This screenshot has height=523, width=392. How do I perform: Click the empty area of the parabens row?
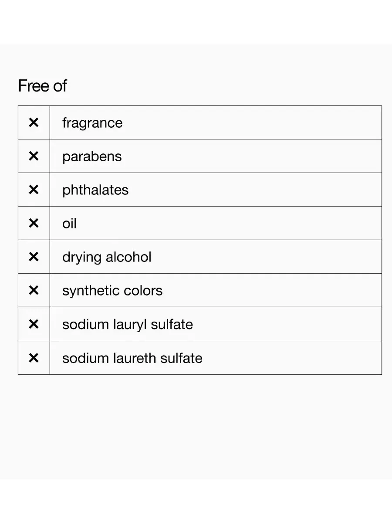pyautogui.click(x=251, y=156)
